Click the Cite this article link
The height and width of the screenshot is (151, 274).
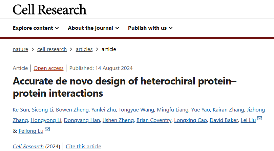83,146
